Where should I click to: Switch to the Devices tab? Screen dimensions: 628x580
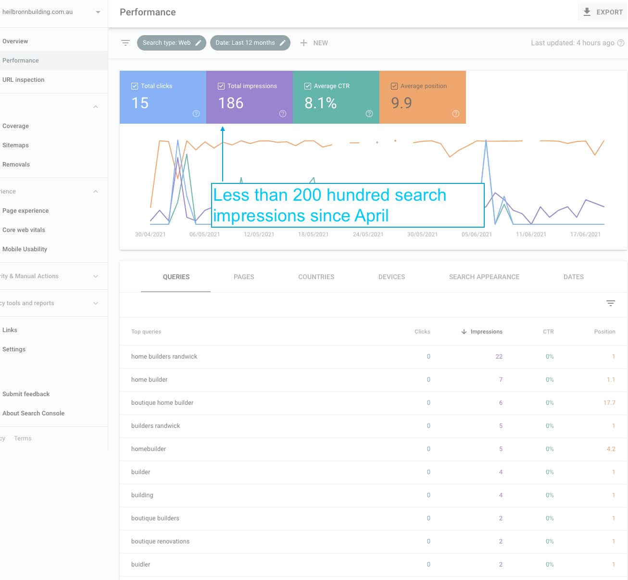tap(392, 277)
